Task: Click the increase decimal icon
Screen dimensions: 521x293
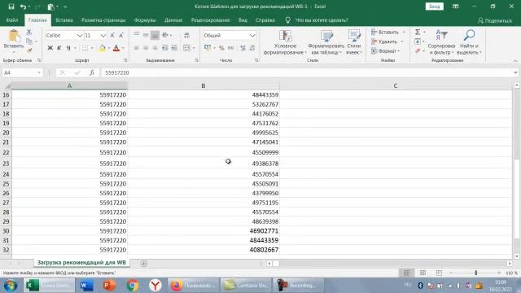Action: (243, 48)
